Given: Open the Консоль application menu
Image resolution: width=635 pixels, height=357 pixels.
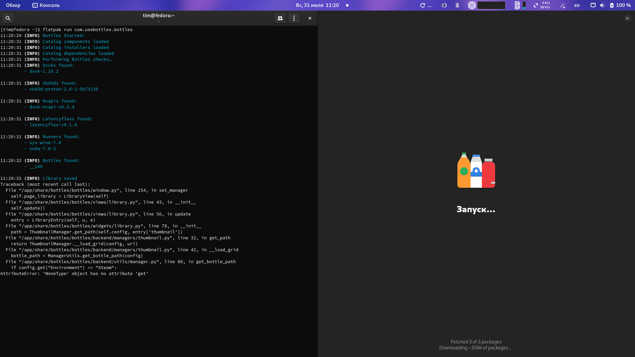Looking at the screenshot, I should click(x=46, y=5).
